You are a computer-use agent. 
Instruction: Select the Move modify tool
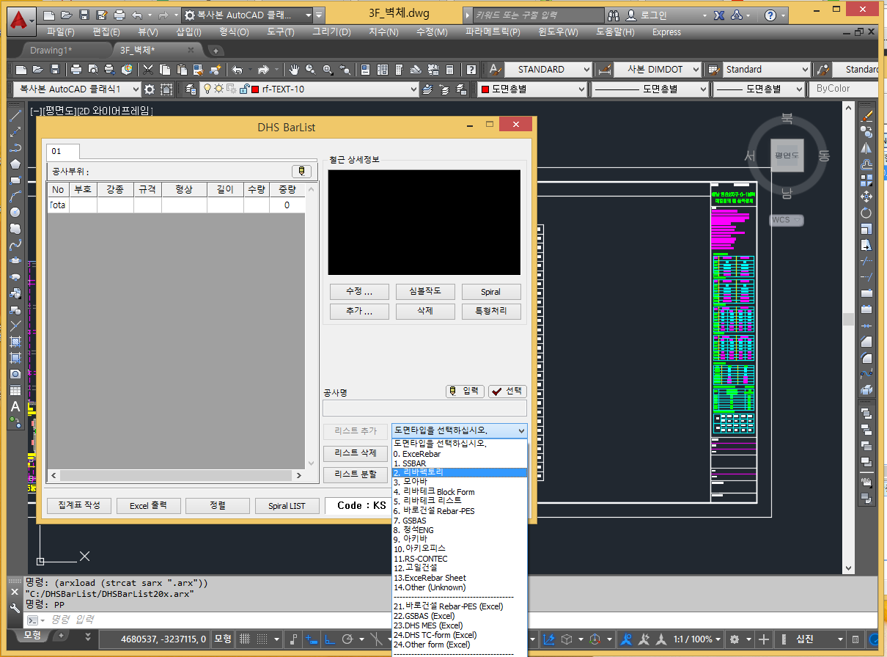[x=866, y=197]
